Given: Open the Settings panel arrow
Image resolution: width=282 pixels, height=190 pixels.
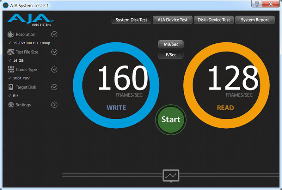Looking at the screenshot, I should click(54, 105).
